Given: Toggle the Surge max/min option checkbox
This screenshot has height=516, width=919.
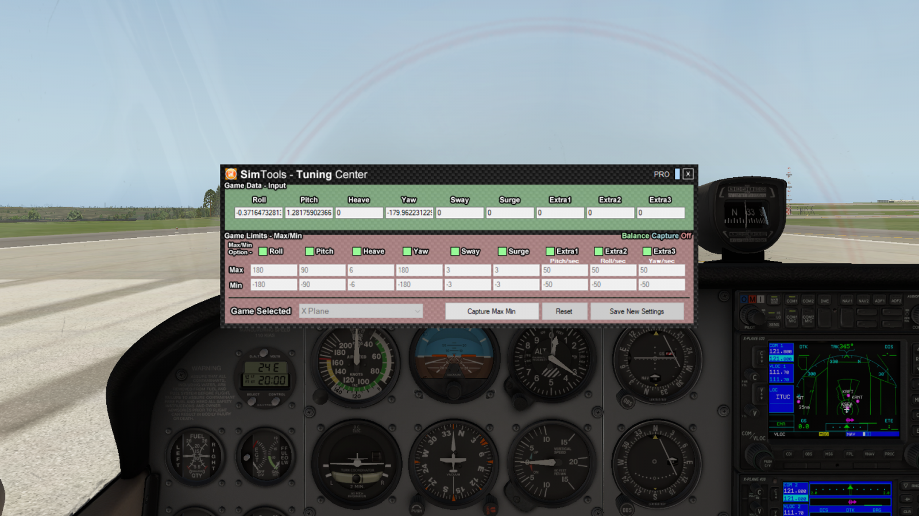Looking at the screenshot, I should [503, 251].
